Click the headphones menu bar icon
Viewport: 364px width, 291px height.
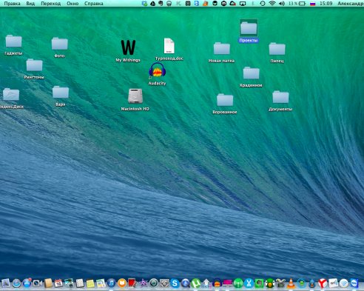point(169,4)
